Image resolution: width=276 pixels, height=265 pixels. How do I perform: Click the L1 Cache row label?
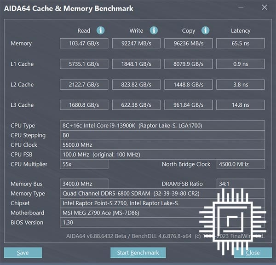pyautogui.click(x=22, y=64)
